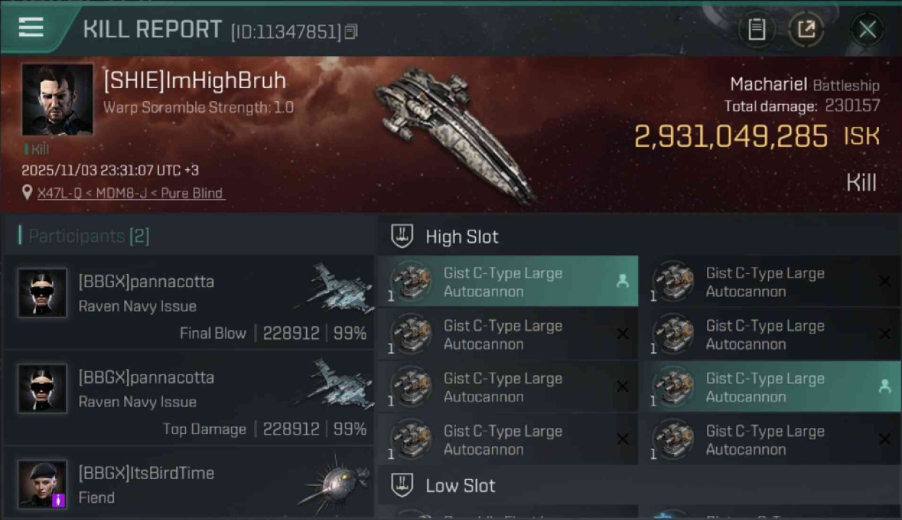This screenshot has height=520, width=902.
Task: Open the hamburger menu beside Kill Report
Action: click(x=31, y=28)
